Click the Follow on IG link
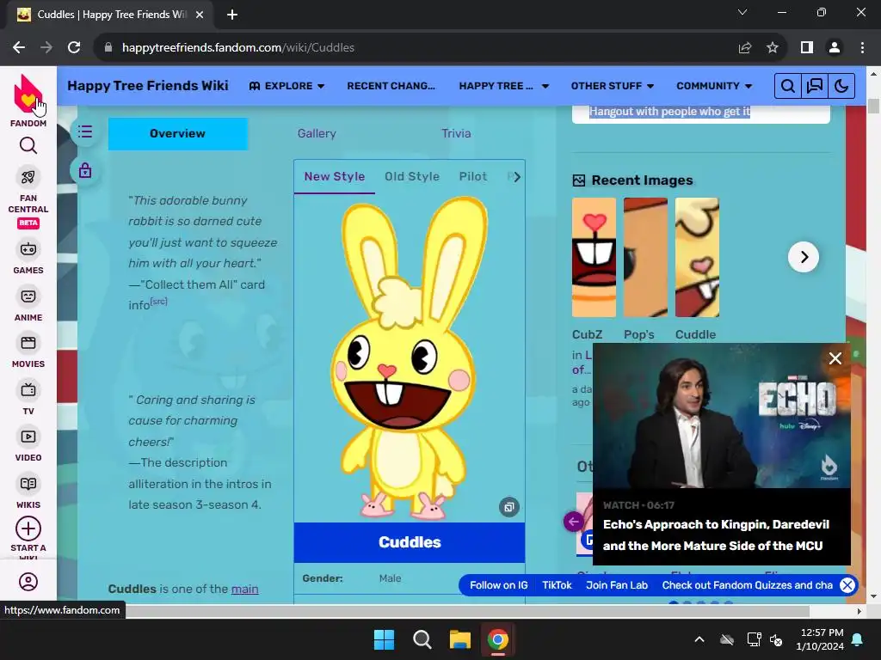The width and height of the screenshot is (881, 660). (499, 585)
